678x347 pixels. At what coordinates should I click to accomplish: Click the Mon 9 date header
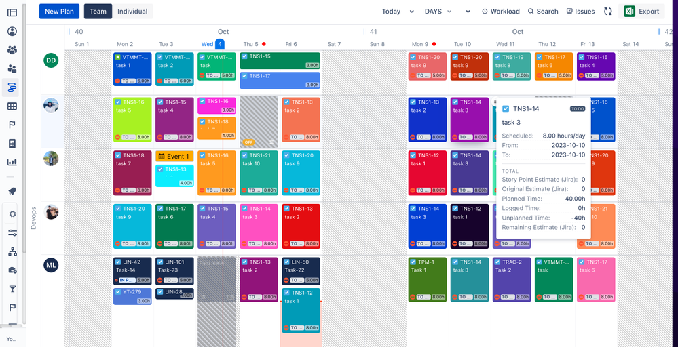click(420, 44)
